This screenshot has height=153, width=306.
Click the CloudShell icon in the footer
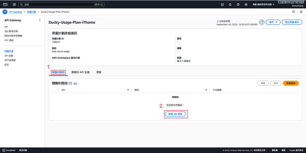4,150
